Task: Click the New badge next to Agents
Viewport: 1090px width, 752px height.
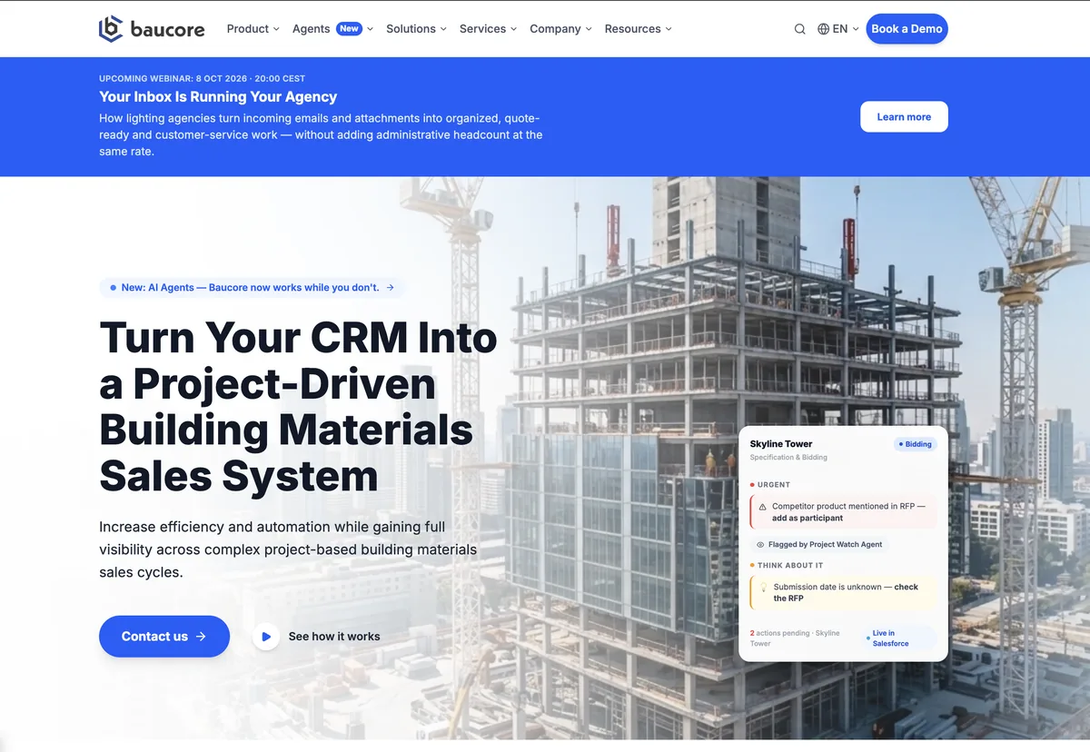Action: click(x=349, y=29)
